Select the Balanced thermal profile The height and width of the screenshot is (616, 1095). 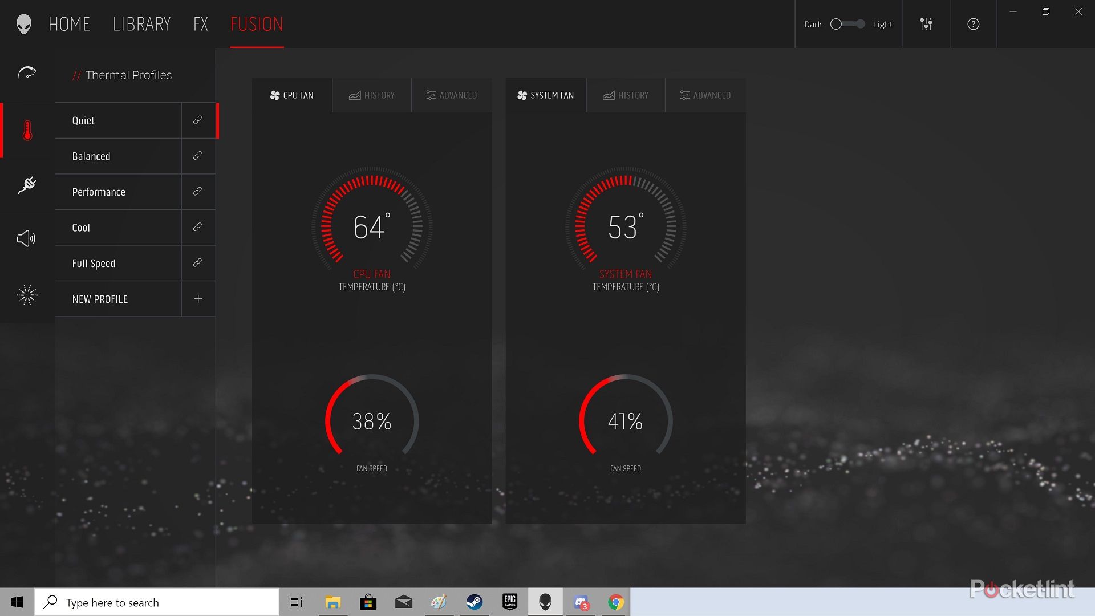coord(118,156)
